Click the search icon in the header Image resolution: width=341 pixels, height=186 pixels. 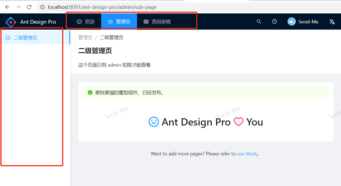[x=259, y=22]
